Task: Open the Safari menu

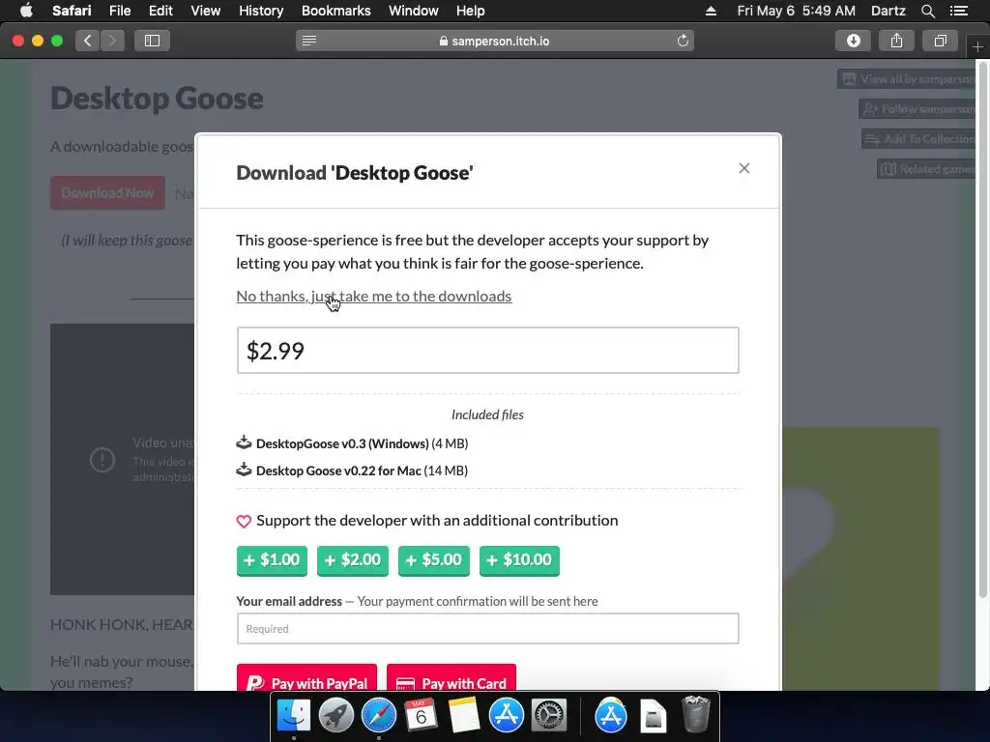Action: click(72, 11)
